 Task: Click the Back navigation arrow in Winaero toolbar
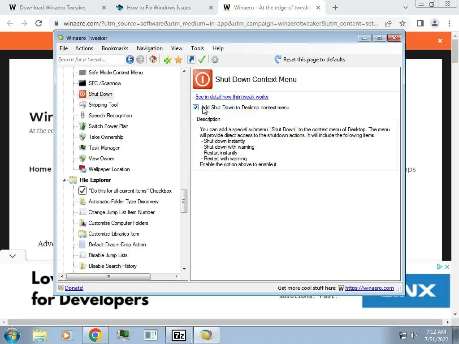tap(130, 60)
